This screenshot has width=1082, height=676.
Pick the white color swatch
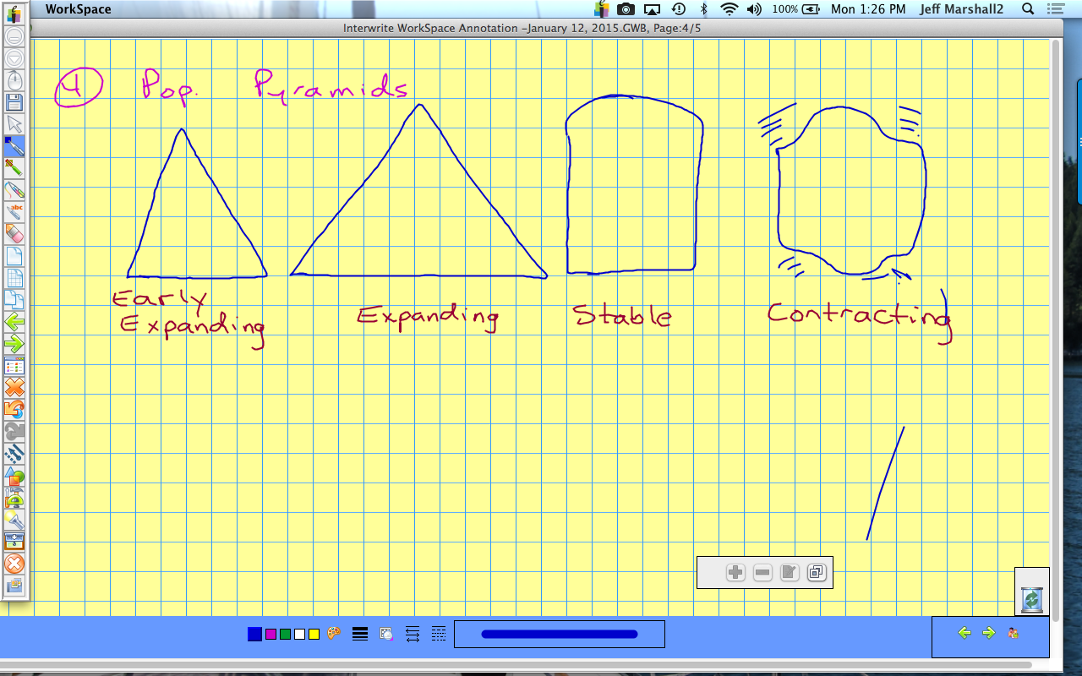[x=299, y=635]
